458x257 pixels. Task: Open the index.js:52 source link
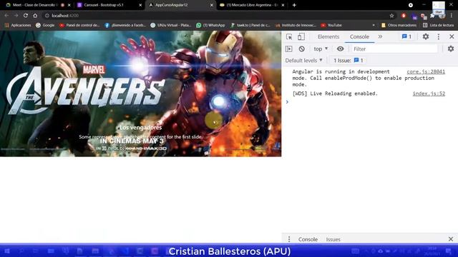[x=429, y=94]
